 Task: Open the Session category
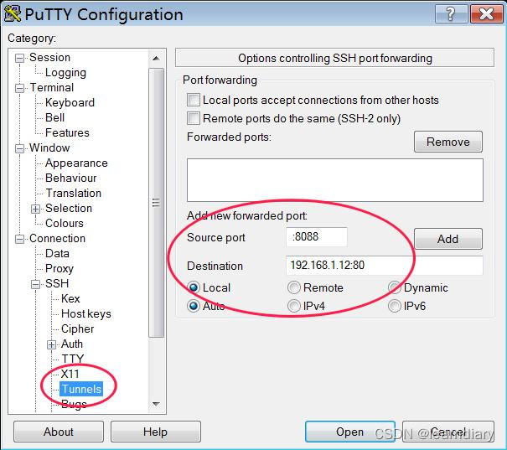[49, 57]
